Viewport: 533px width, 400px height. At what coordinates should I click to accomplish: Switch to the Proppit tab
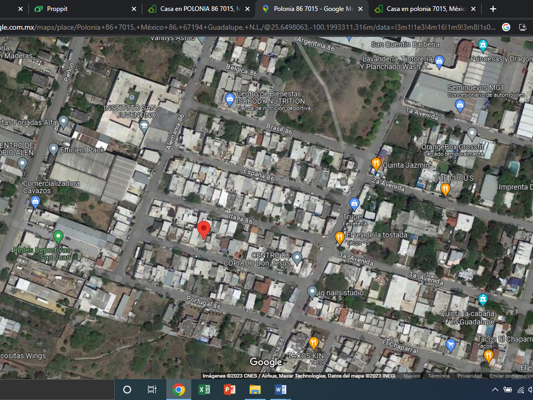click(84, 9)
